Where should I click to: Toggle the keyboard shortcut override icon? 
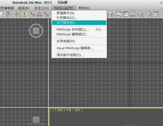[x=24, y=14]
